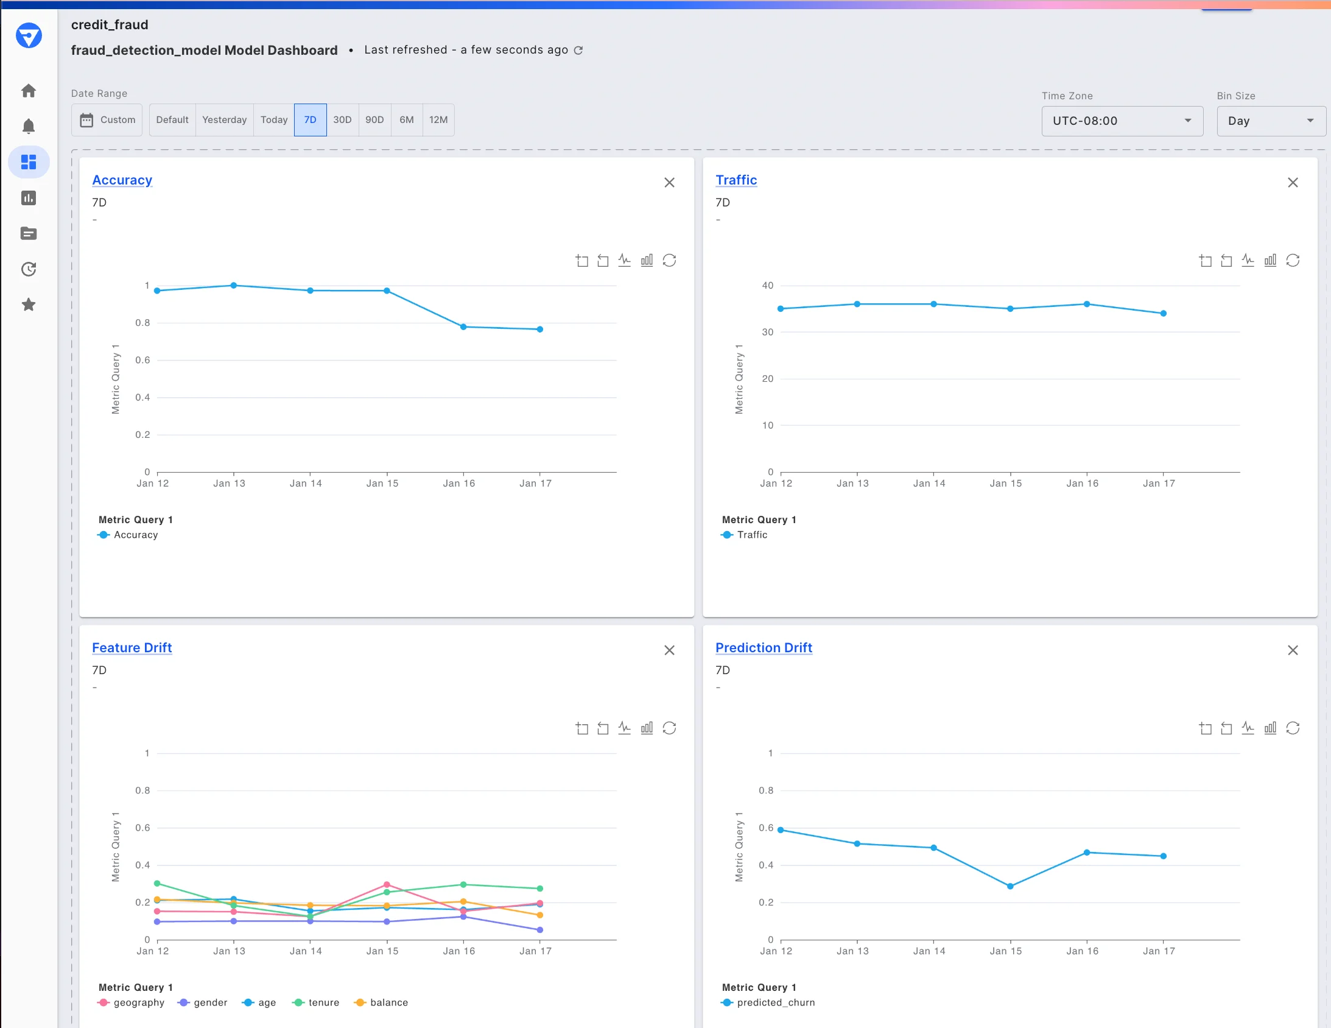Viewport: 1331px width, 1028px height.
Task: Toggle balance series in Feature Drift legend
Action: coord(382,1002)
